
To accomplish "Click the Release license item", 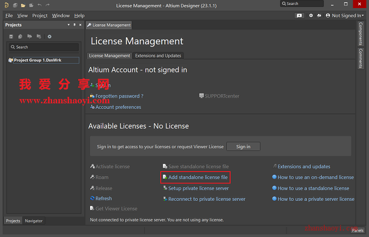I will click(101, 188).
